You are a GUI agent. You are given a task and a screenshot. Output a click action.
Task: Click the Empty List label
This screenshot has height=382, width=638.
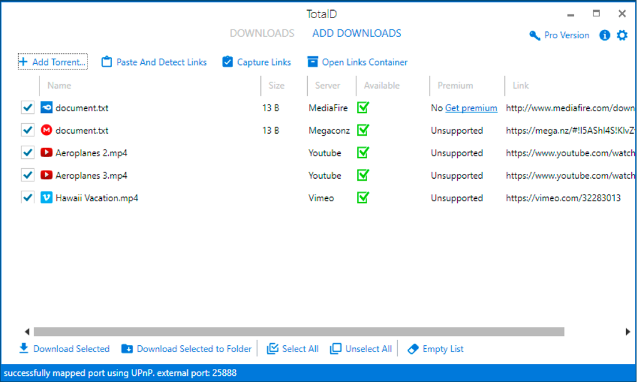point(443,349)
